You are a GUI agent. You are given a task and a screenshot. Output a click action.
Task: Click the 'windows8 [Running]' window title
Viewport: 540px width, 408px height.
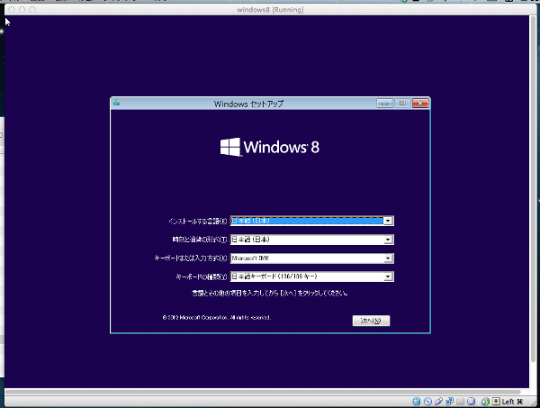[270, 10]
